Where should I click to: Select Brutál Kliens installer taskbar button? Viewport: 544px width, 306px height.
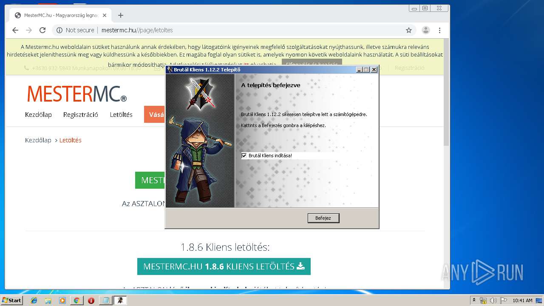tap(120, 300)
